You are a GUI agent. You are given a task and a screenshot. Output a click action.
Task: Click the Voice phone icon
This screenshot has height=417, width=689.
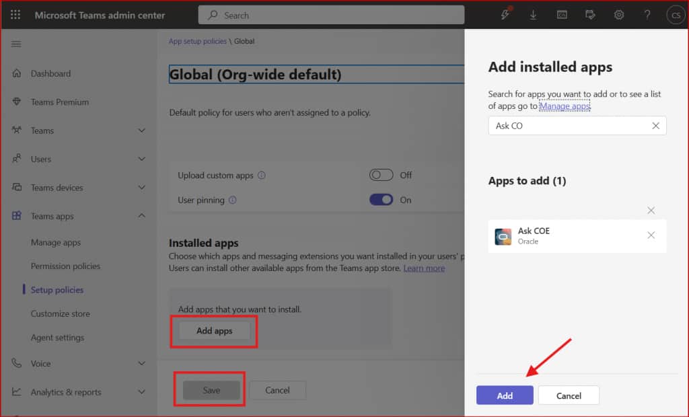(17, 363)
